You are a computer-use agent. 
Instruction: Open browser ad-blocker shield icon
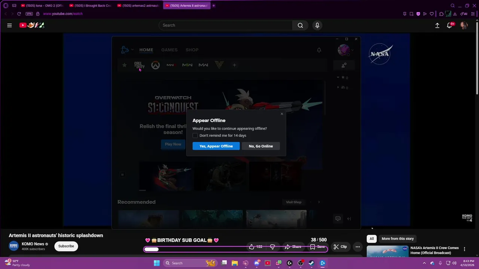(x=418, y=14)
